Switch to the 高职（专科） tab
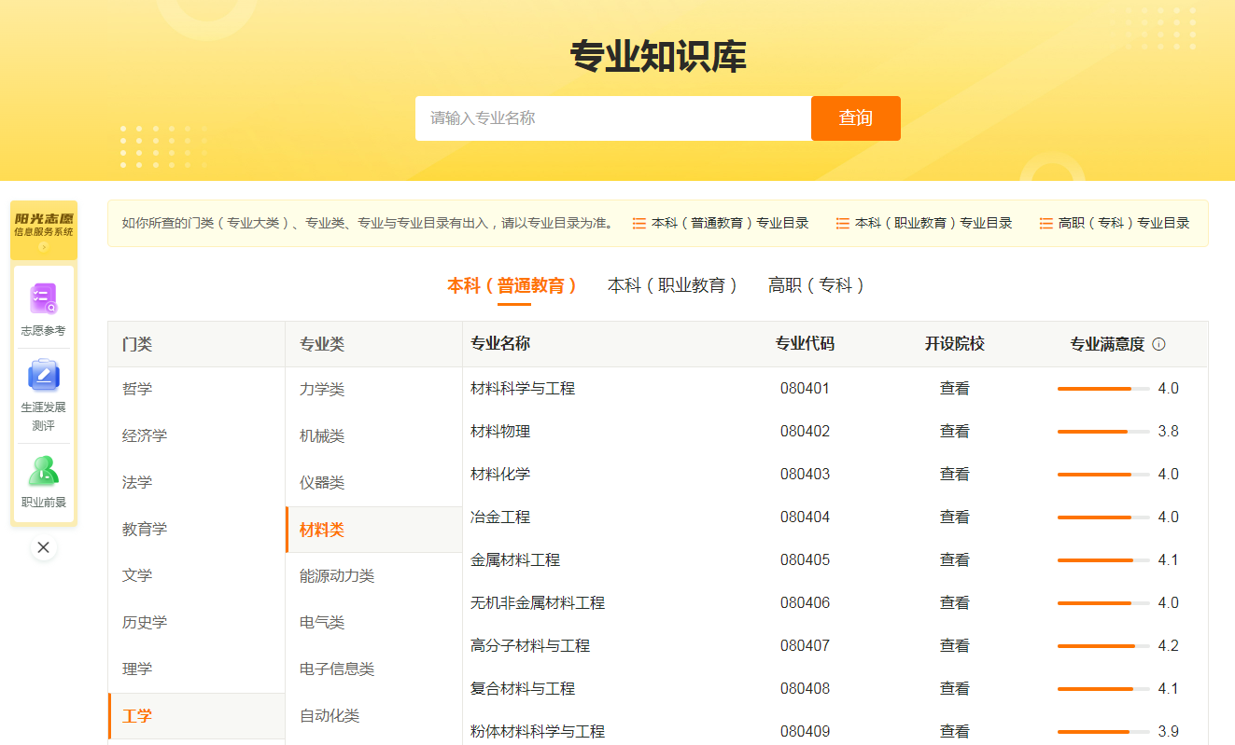Screen dimensions: 1235x745 coord(818,285)
